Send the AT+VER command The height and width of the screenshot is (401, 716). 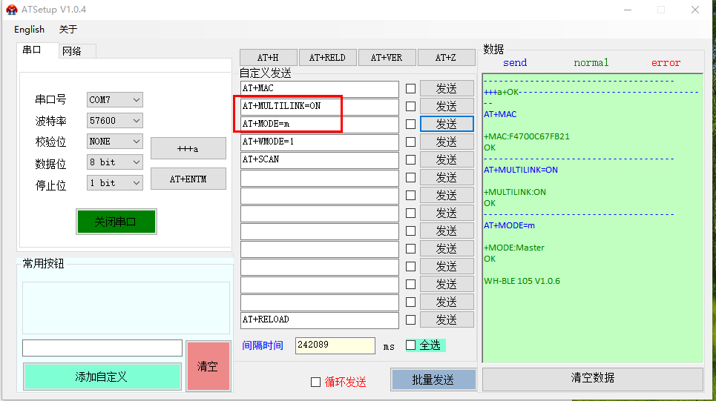pos(387,58)
